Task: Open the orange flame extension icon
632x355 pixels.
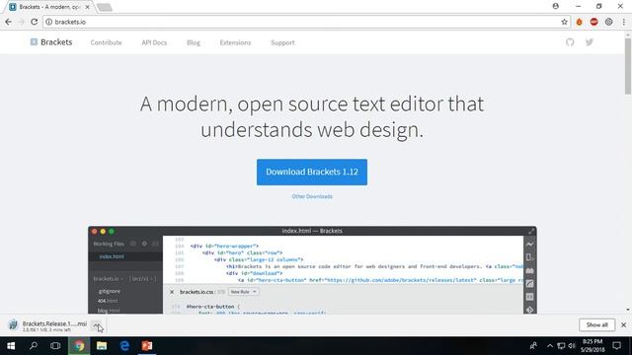Action: (x=580, y=22)
